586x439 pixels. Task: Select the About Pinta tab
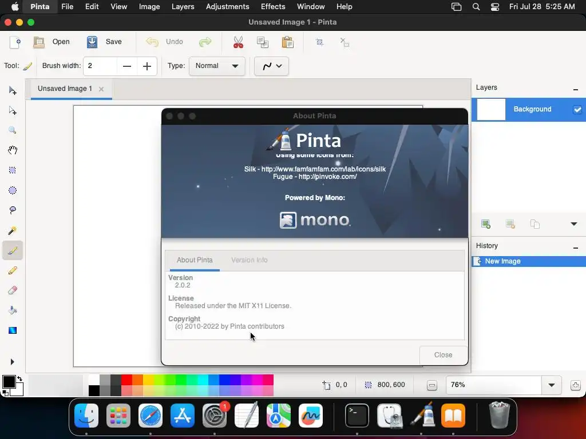tap(195, 260)
